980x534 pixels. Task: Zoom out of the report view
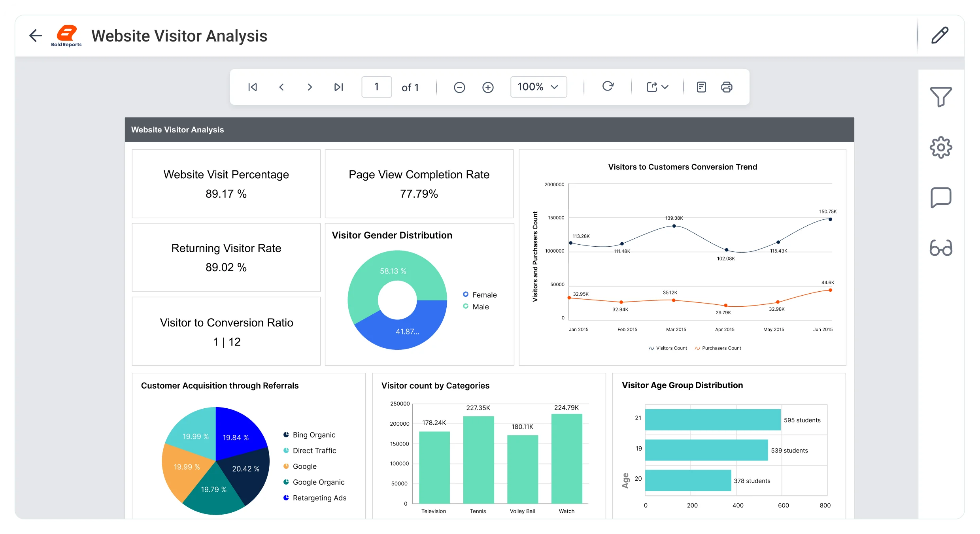point(459,87)
